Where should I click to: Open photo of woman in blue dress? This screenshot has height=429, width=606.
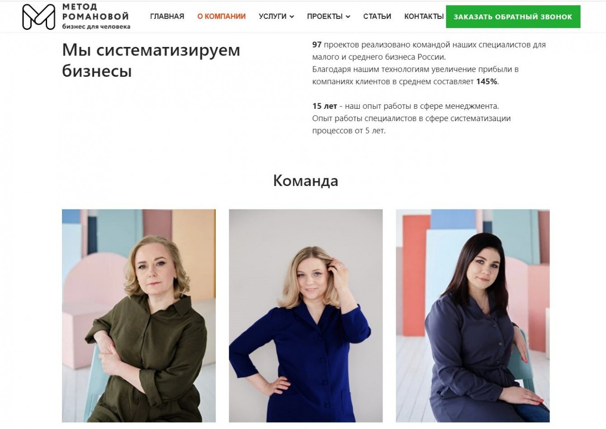click(x=306, y=316)
